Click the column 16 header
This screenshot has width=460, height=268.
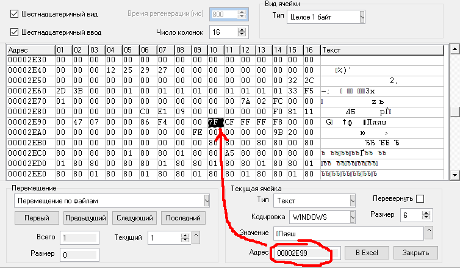tap(312, 50)
